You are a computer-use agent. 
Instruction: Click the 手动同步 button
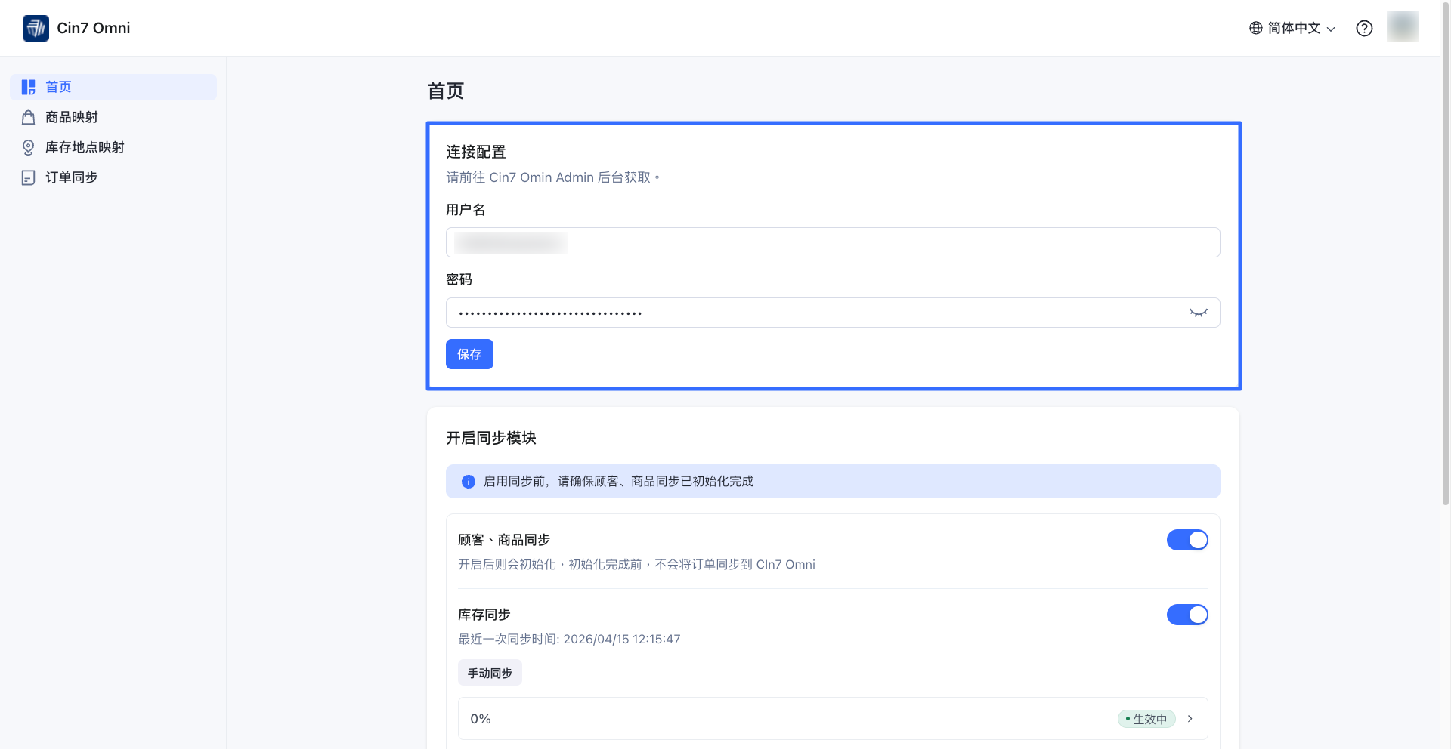[490, 673]
